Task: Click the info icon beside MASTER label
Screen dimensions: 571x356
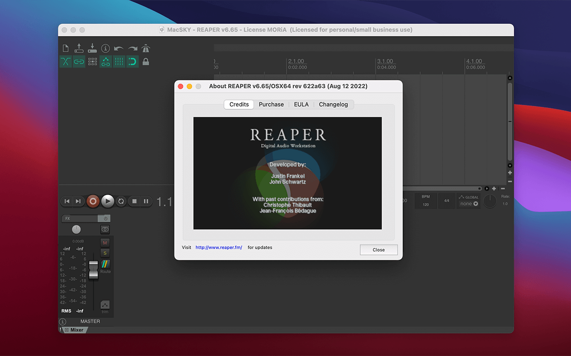Action: 62,322
